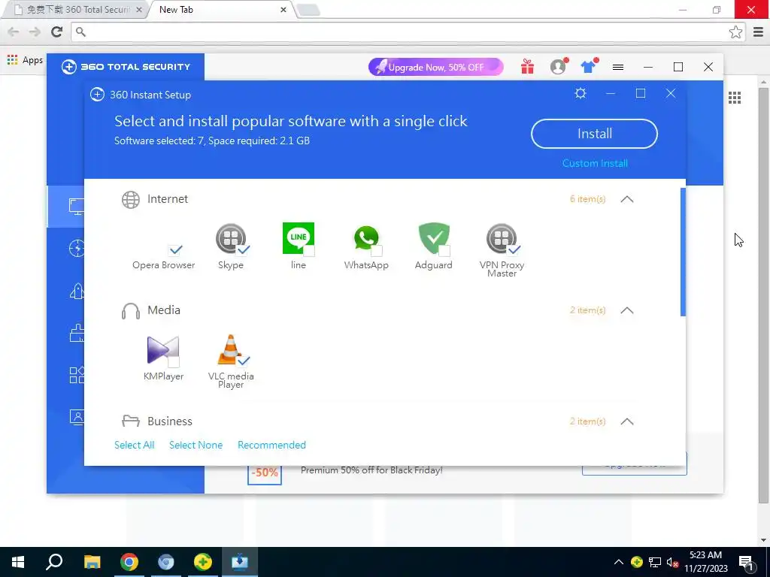Click the KMPlayer app icon

pos(163,350)
